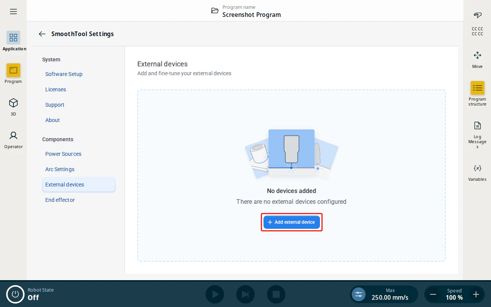Select Power Sources component
This screenshot has height=307, width=491.
tap(63, 154)
